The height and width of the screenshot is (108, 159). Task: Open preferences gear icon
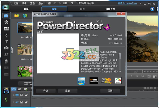(x=72, y=3)
